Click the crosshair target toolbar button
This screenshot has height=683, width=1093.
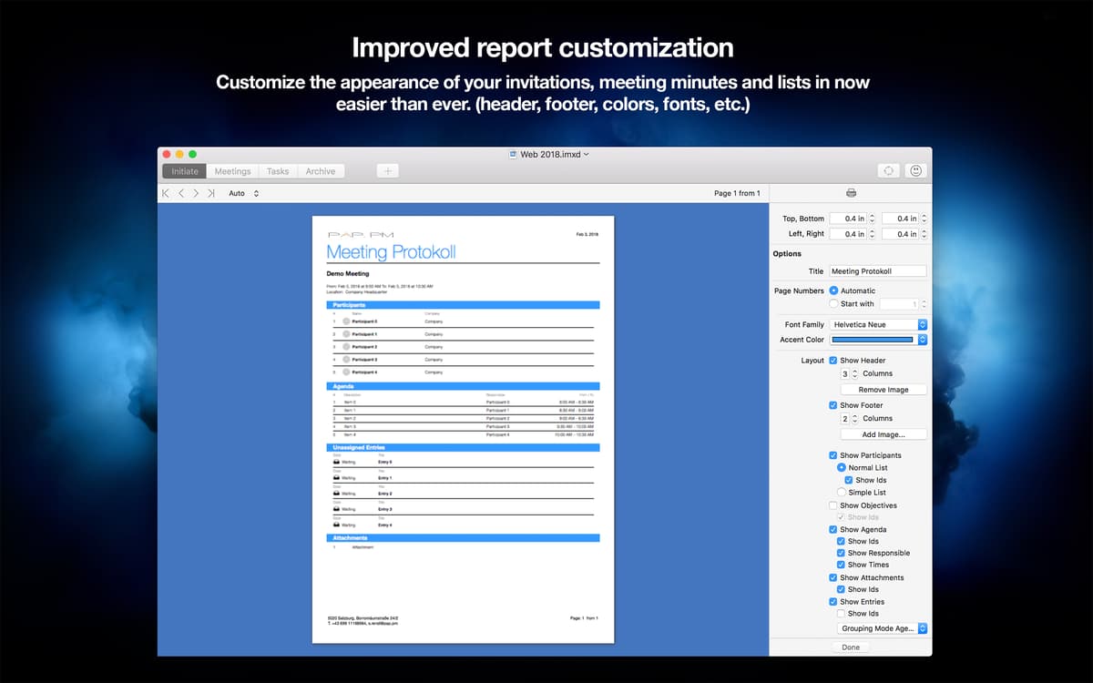[x=888, y=171]
